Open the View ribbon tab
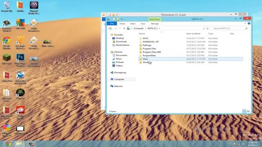This screenshot has height=147, width=262. tap(143, 24)
